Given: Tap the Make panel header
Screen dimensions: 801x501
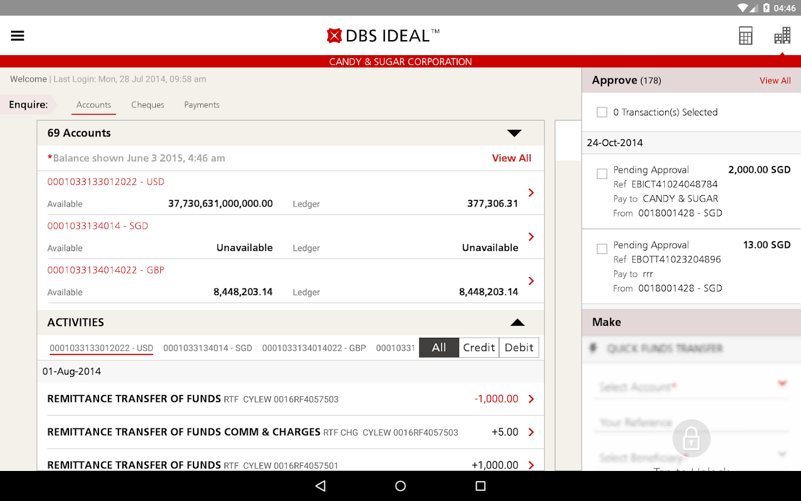Looking at the screenshot, I should pyautogui.click(x=691, y=322).
